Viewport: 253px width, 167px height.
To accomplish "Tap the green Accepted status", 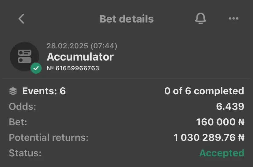I will coord(222,153).
